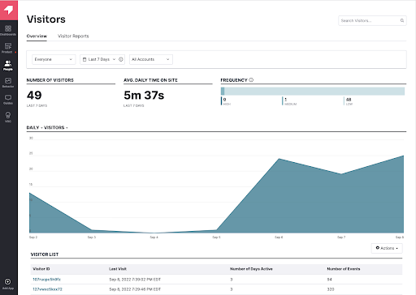416x295 pixels.
Task: Open the first visitor ID link
Action: (46, 280)
